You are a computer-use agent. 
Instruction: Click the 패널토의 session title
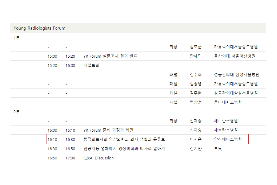pos(91,65)
